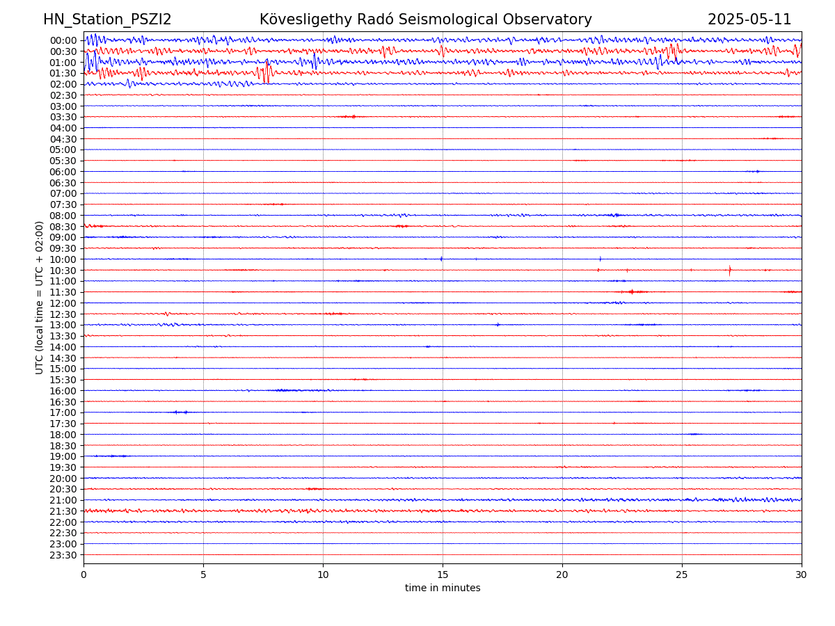Click the 25 minute x-axis tick label
This screenshot has height=626, width=835.
(x=682, y=575)
